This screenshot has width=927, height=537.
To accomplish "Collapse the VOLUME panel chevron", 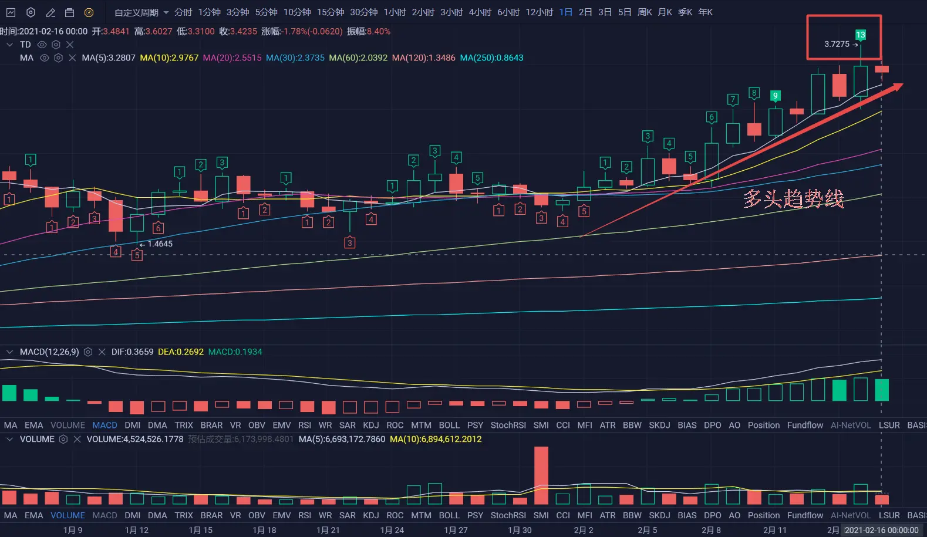I will pos(9,439).
